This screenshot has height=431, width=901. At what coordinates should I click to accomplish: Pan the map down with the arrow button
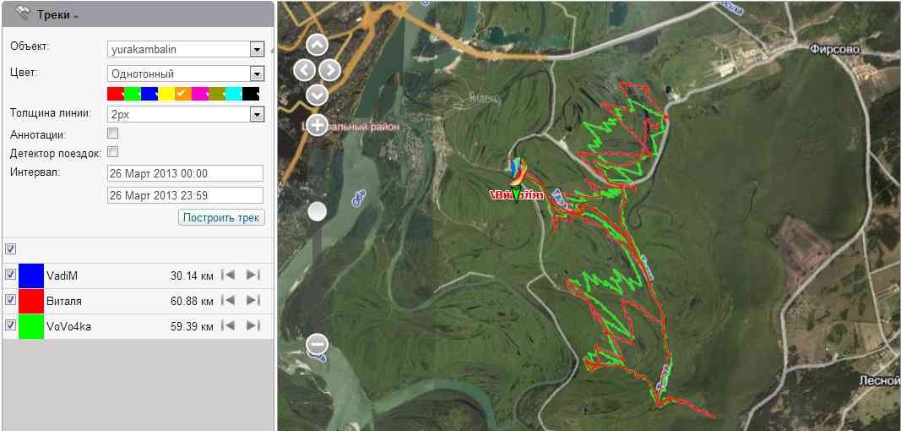click(x=317, y=94)
